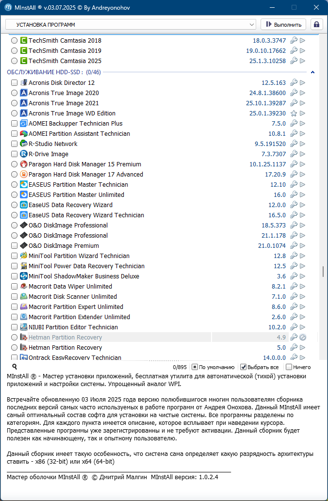Close the MInstAll window

coord(316,7)
